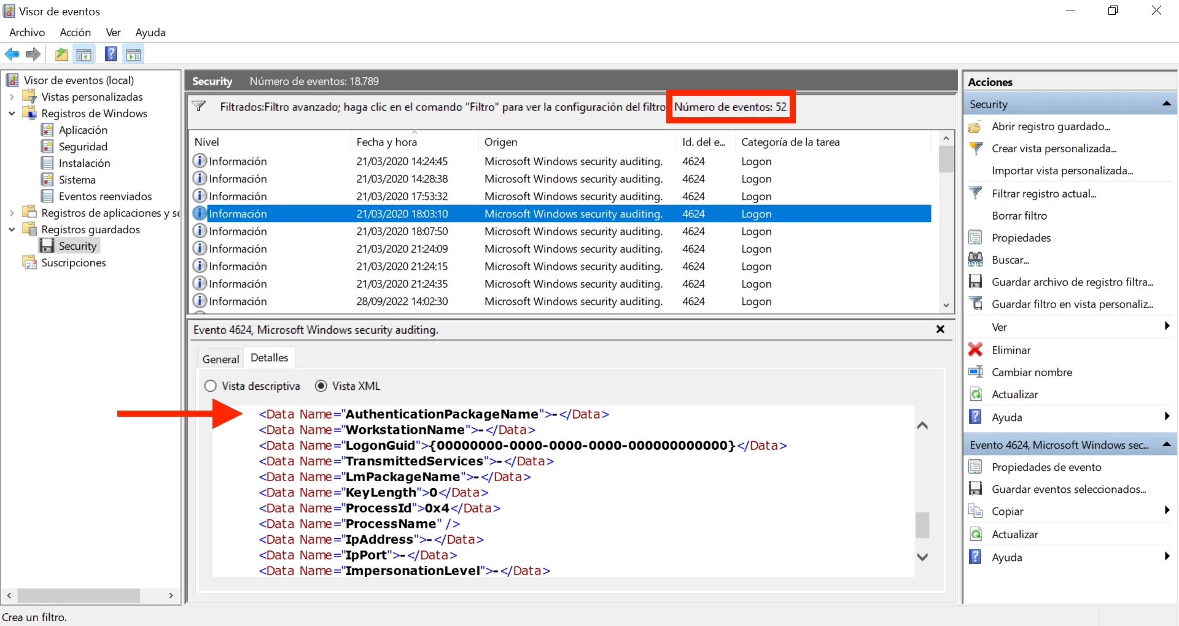Select Sistema log in the tree
Viewport: 1179px width, 626px height.
pyautogui.click(x=77, y=180)
